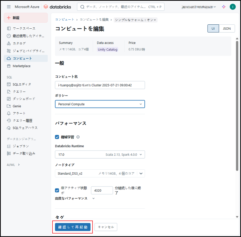Image resolution: width=241 pixels, height=237 pixels.
Task: Open the ノードタイプ Standard_DS3_v2 dropdown
Action: click(x=100, y=173)
